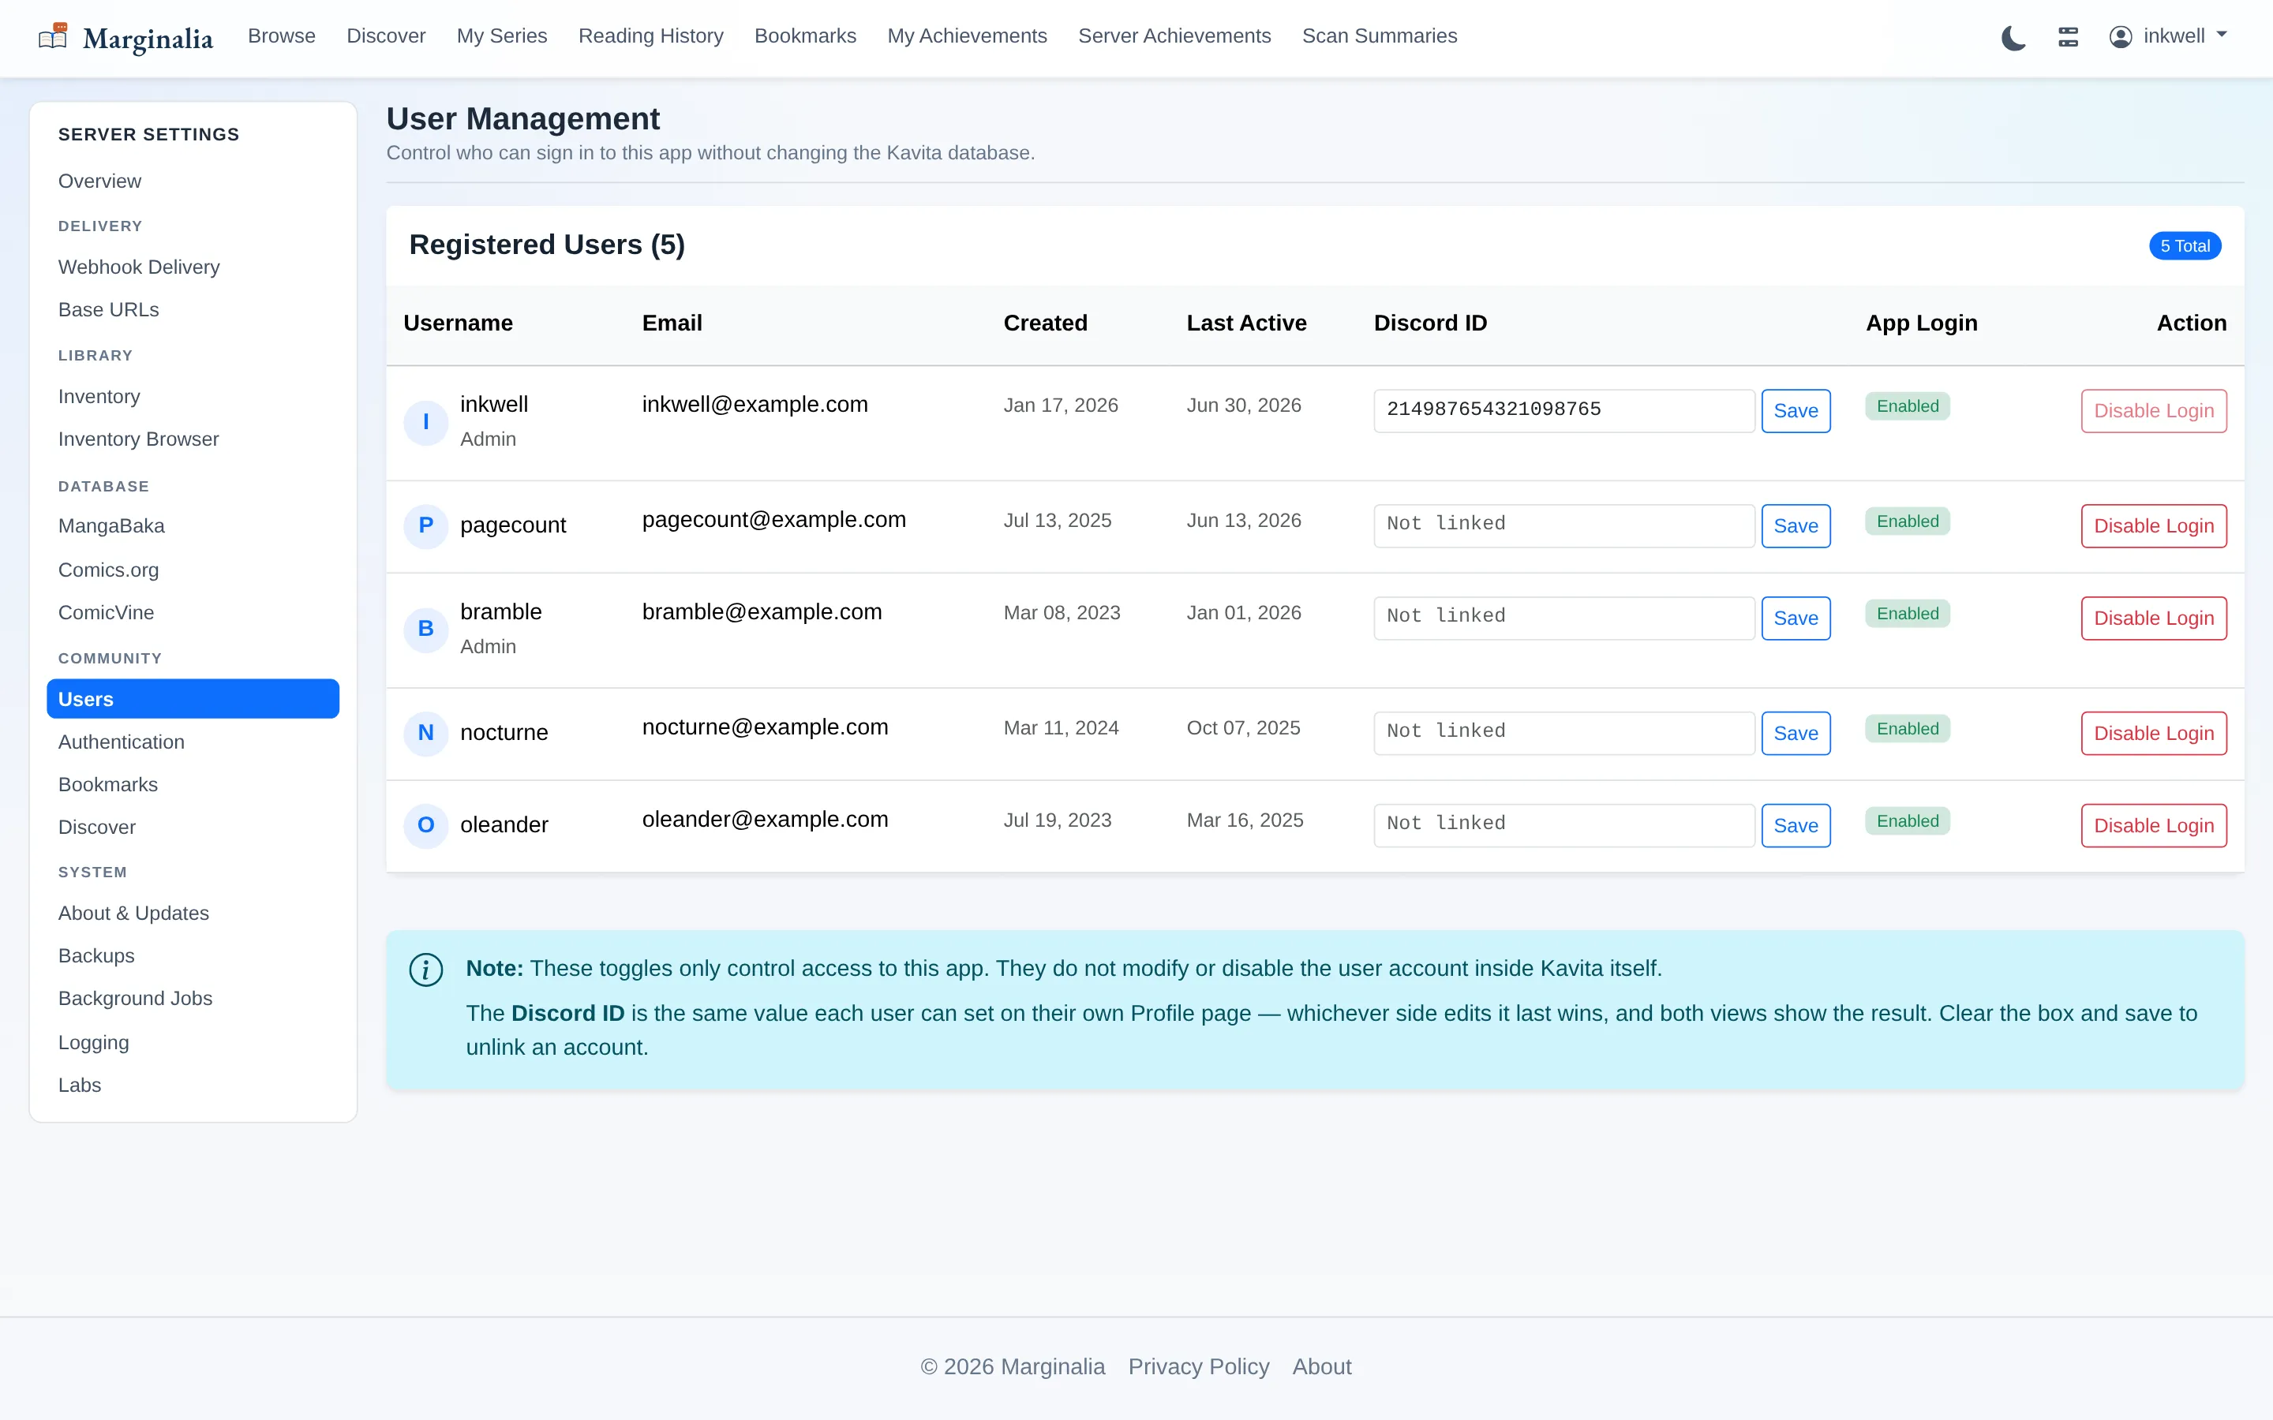
Task: Select Inventory in the sidebar
Action: (x=193, y=398)
